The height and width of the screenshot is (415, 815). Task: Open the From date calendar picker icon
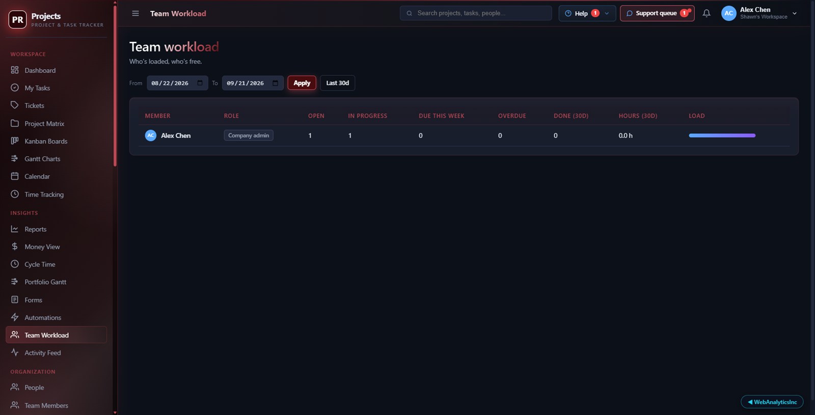pyautogui.click(x=200, y=83)
